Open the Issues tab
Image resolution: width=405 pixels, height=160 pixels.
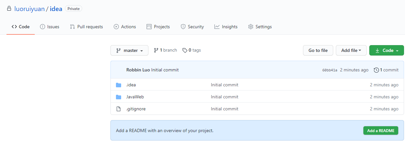point(49,27)
